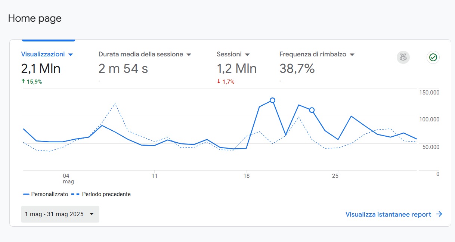Click the grey medal badge icon
Image resolution: width=455 pixels, height=242 pixels.
pos(403,57)
